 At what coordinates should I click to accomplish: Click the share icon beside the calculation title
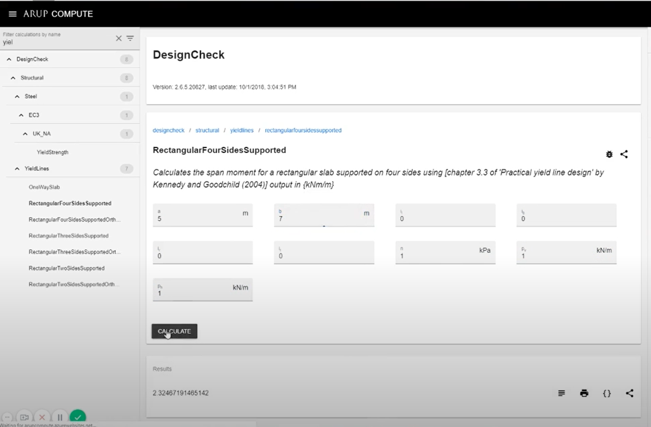(624, 154)
